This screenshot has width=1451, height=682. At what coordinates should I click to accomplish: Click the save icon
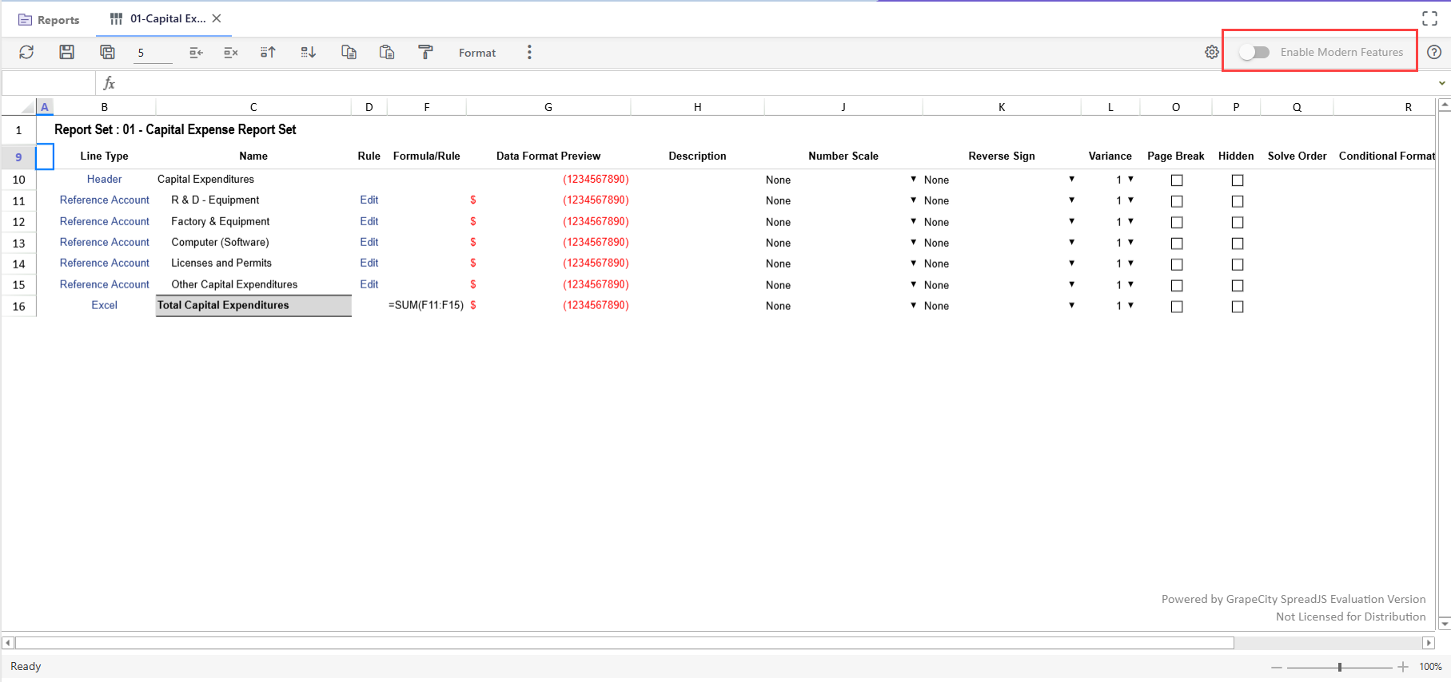point(67,52)
